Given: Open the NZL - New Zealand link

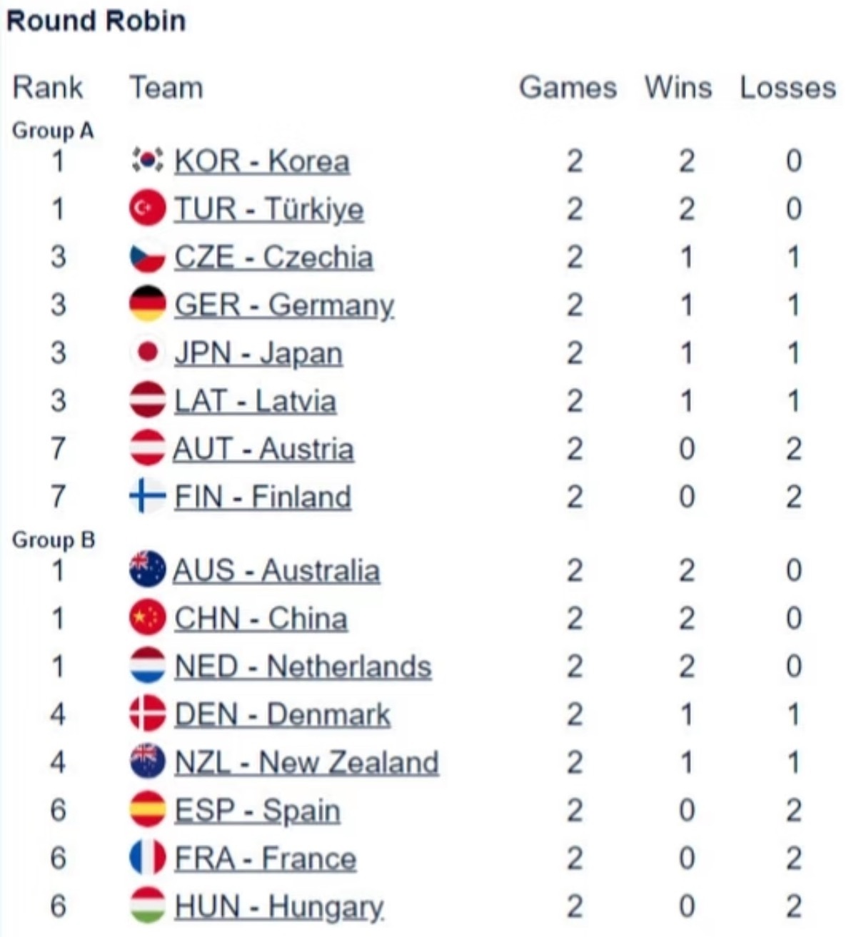Looking at the screenshot, I should [x=306, y=763].
